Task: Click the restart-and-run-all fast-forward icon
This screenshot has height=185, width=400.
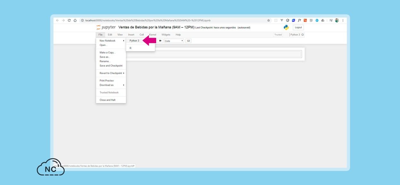Action: [x=160, y=41]
